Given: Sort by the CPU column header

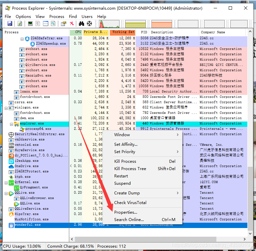Looking at the screenshot, I should coord(76,32).
